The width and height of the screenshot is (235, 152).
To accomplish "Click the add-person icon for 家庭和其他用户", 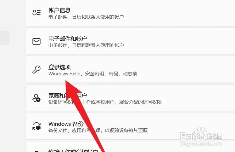I will (36, 98).
